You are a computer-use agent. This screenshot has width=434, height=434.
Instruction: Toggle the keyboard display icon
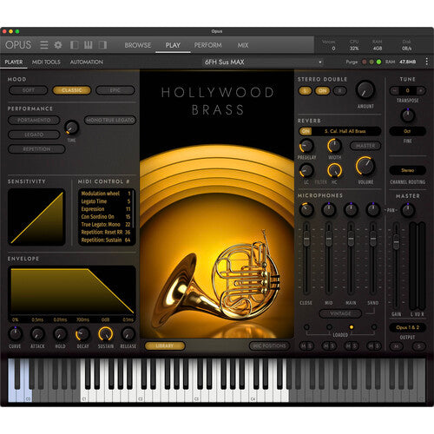tap(89, 45)
